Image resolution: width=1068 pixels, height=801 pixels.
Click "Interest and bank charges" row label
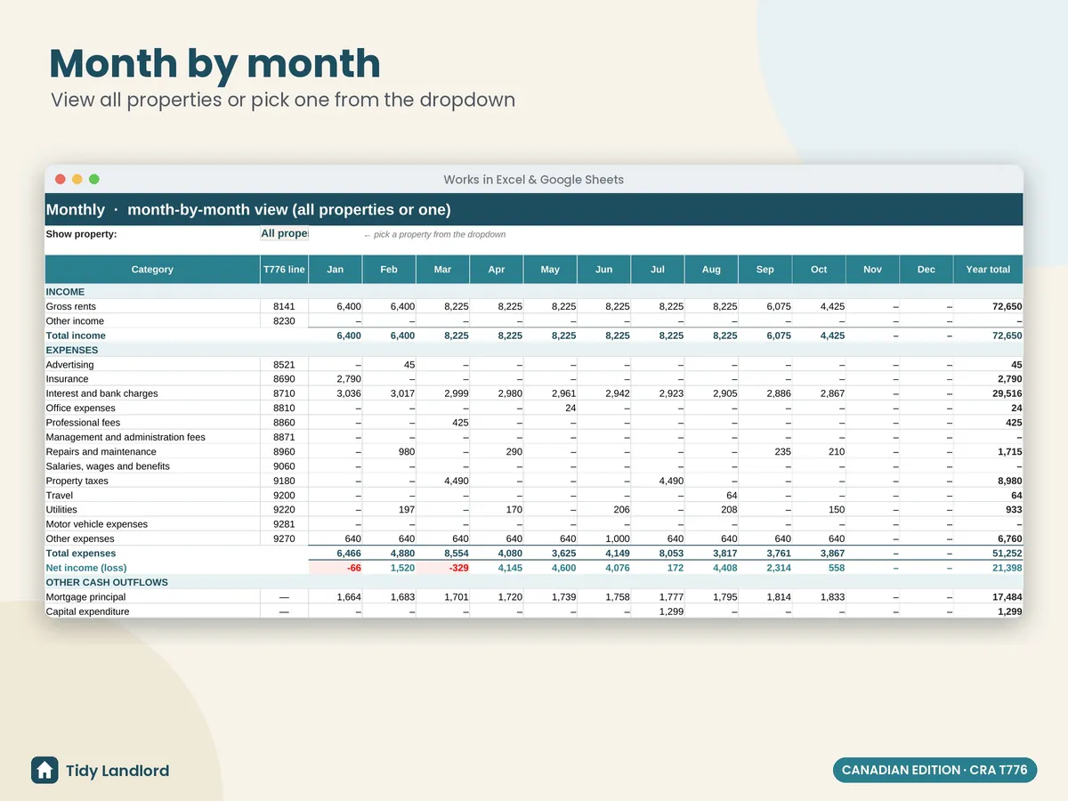pyautogui.click(x=102, y=393)
